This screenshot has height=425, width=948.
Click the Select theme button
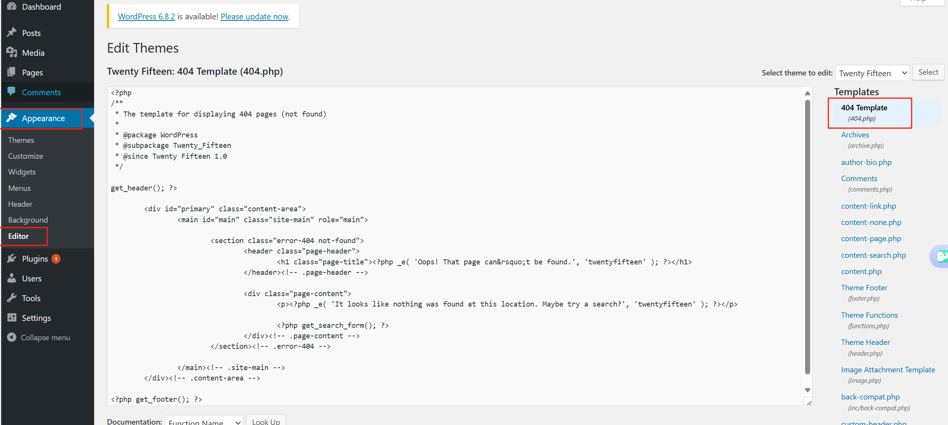coord(928,72)
